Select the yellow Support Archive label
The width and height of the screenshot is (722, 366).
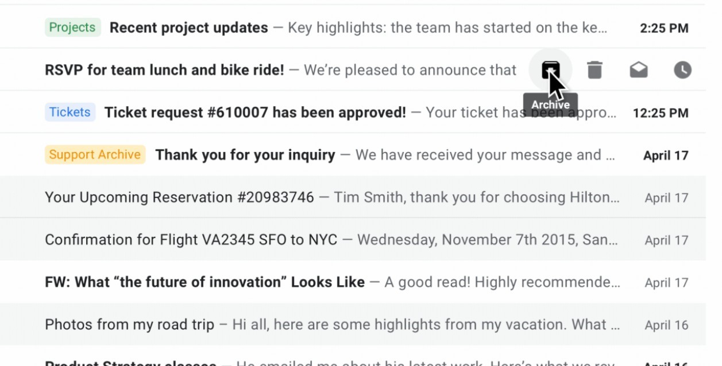(x=95, y=154)
